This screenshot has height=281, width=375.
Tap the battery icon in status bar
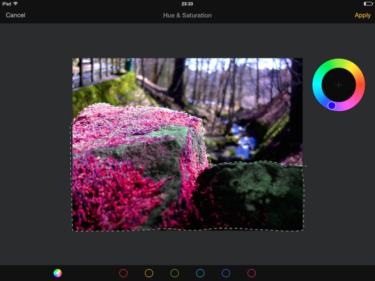click(x=368, y=4)
